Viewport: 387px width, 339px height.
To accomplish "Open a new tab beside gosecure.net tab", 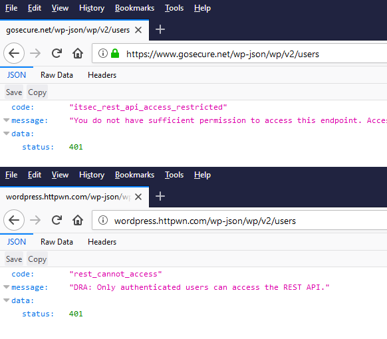I will pyautogui.click(x=160, y=29).
